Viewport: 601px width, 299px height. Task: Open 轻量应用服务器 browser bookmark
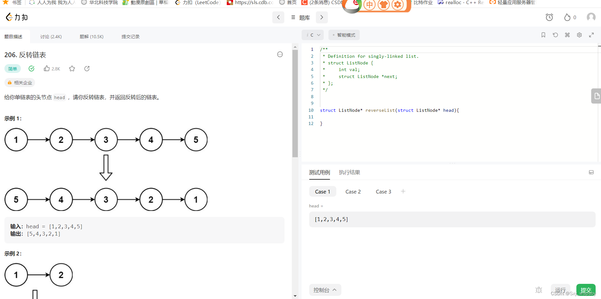[x=512, y=3]
